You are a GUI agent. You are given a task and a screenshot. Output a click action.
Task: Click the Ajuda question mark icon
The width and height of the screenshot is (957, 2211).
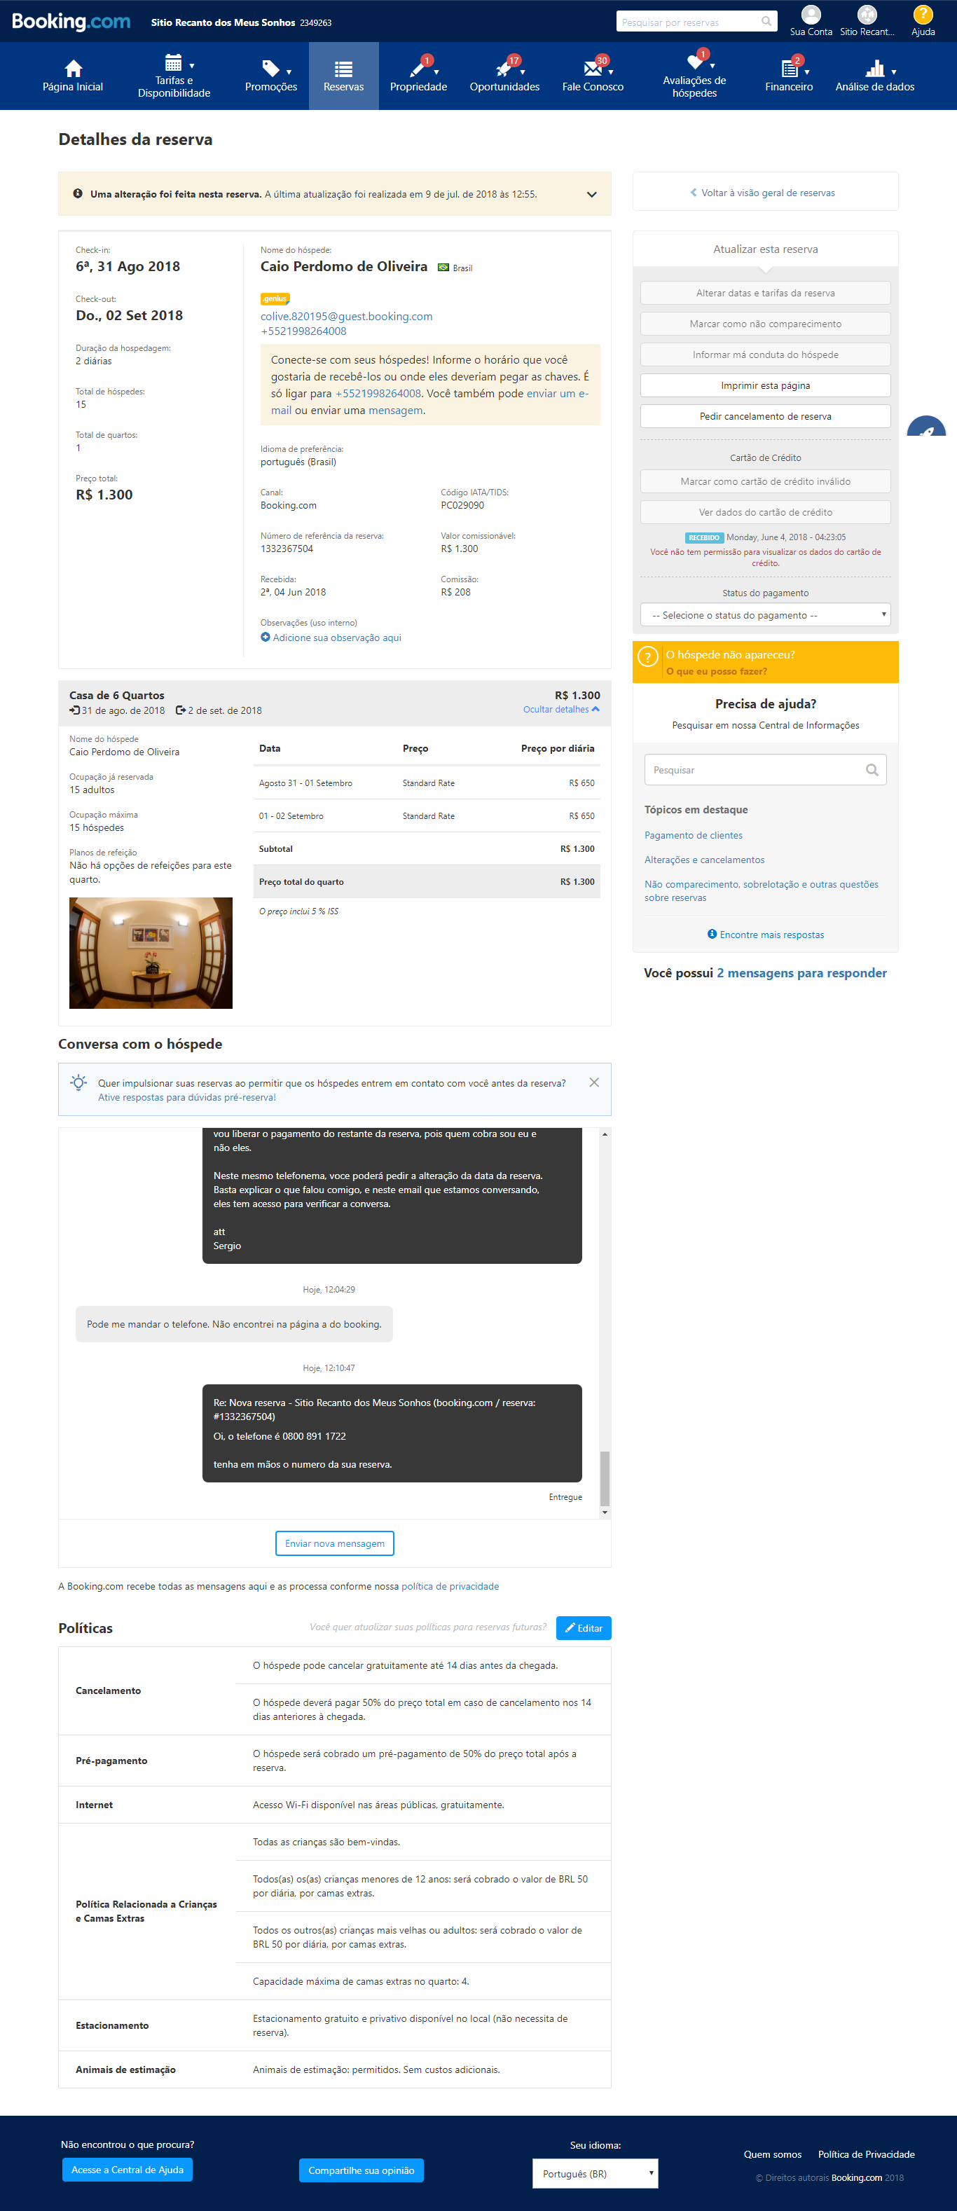(x=923, y=15)
